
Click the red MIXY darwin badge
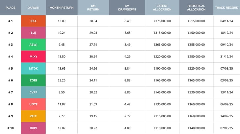tap(33, 57)
